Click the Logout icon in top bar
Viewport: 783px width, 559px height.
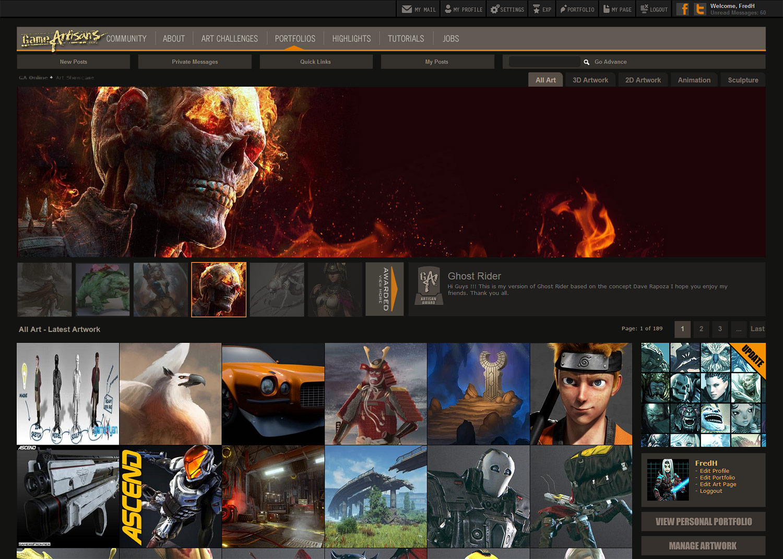644,9
